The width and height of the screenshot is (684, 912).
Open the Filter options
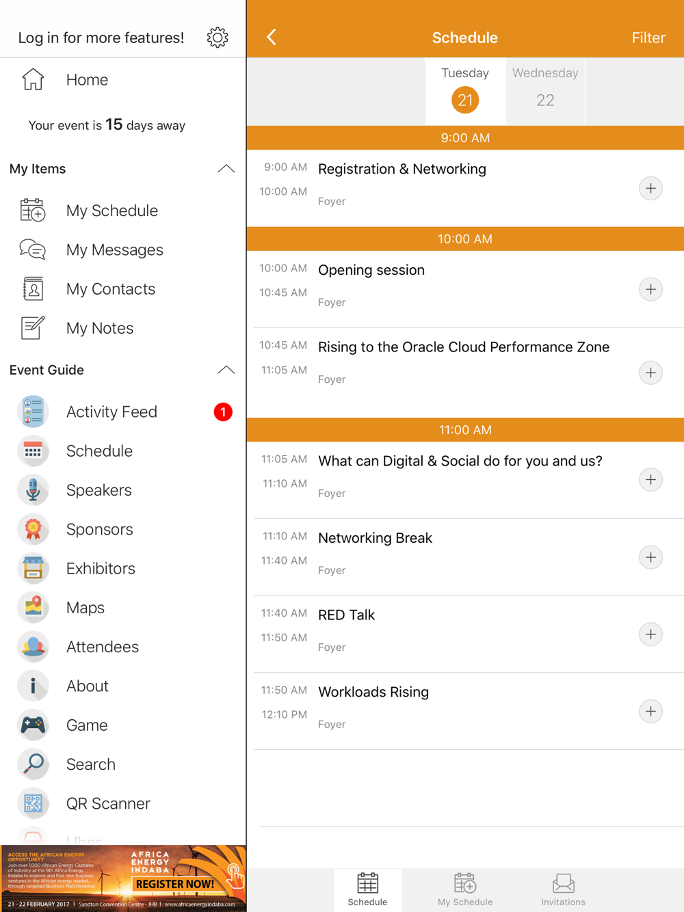(648, 38)
